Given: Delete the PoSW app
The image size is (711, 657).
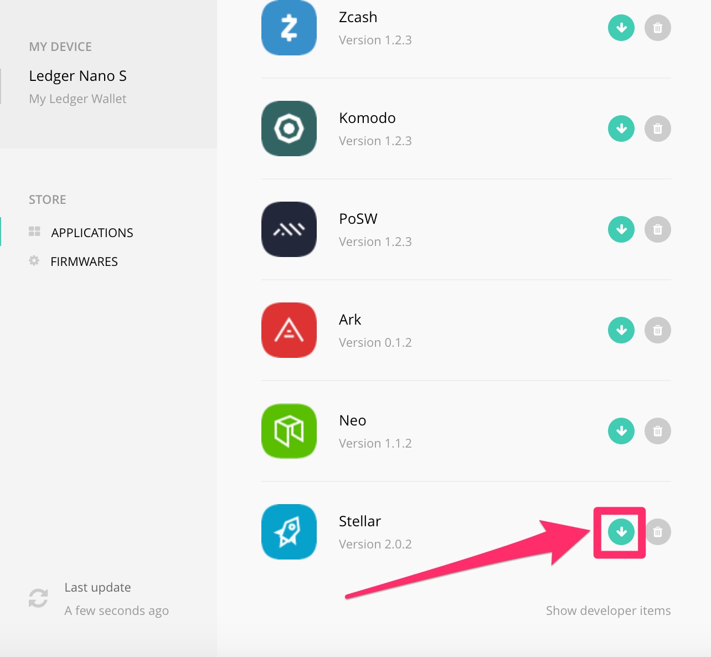Looking at the screenshot, I should click(x=658, y=229).
